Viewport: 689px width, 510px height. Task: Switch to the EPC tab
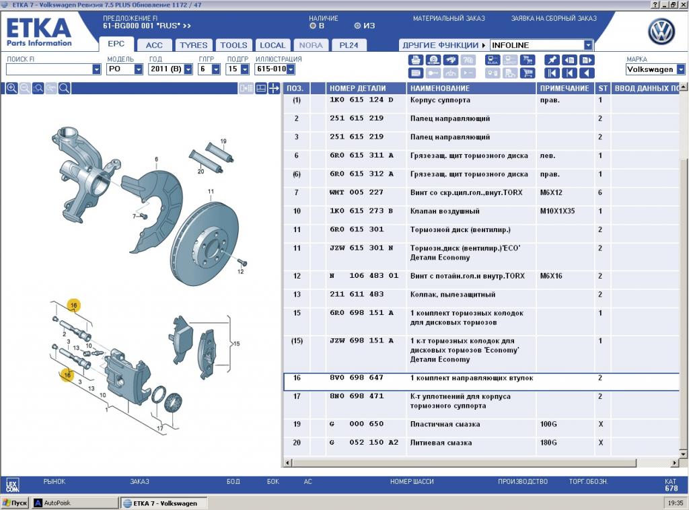tap(116, 44)
